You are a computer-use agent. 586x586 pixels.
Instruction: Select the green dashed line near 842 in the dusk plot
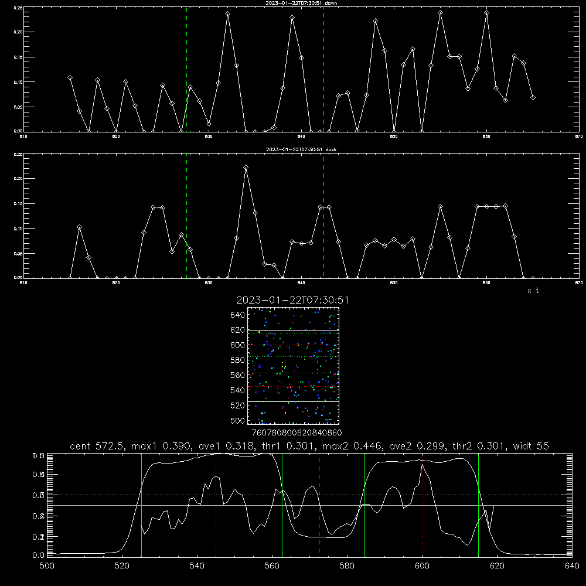click(x=323, y=216)
